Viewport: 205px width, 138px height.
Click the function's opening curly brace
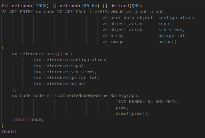tap(3, 48)
